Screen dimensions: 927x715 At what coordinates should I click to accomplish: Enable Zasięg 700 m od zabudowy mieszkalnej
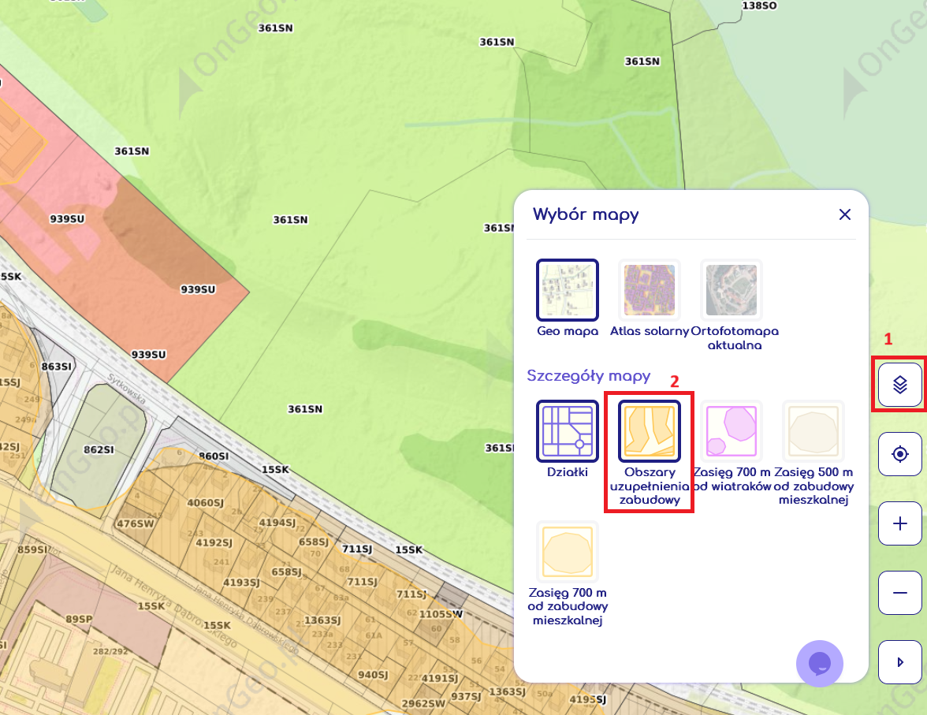point(568,551)
